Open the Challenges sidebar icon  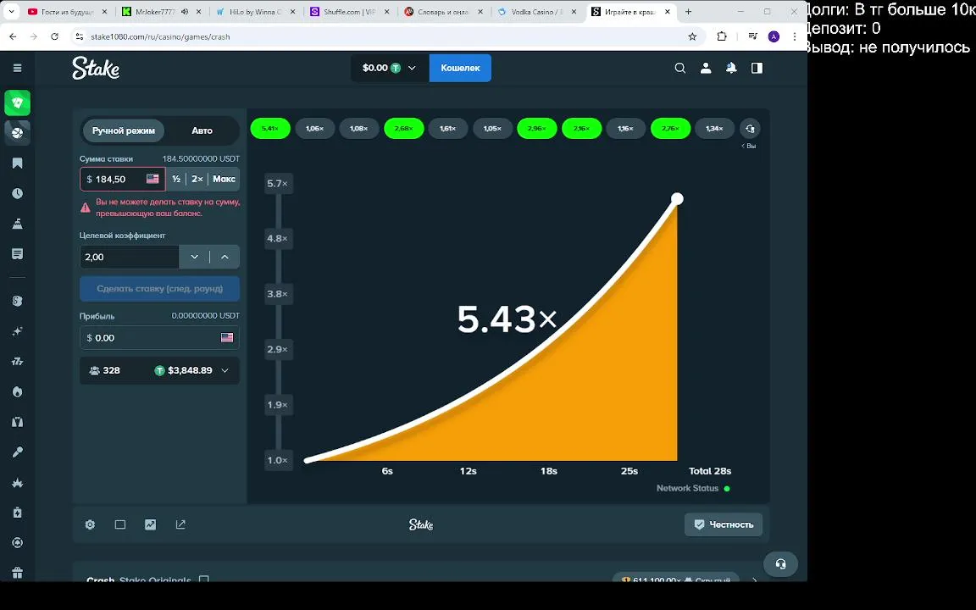(18, 224)
